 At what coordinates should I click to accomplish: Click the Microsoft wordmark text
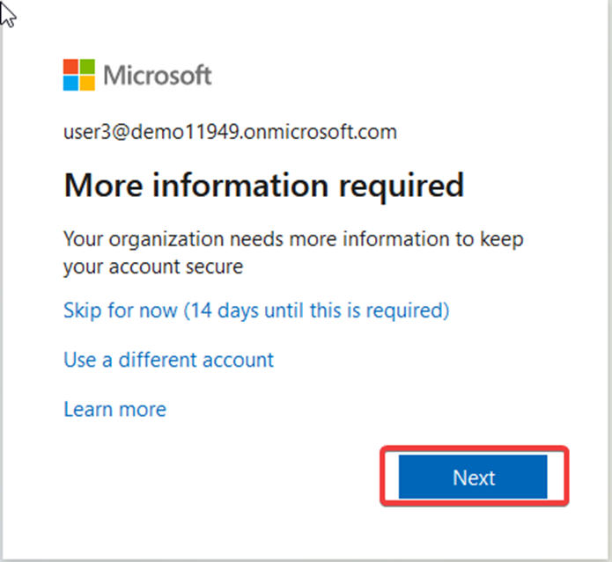pos(158,75)
